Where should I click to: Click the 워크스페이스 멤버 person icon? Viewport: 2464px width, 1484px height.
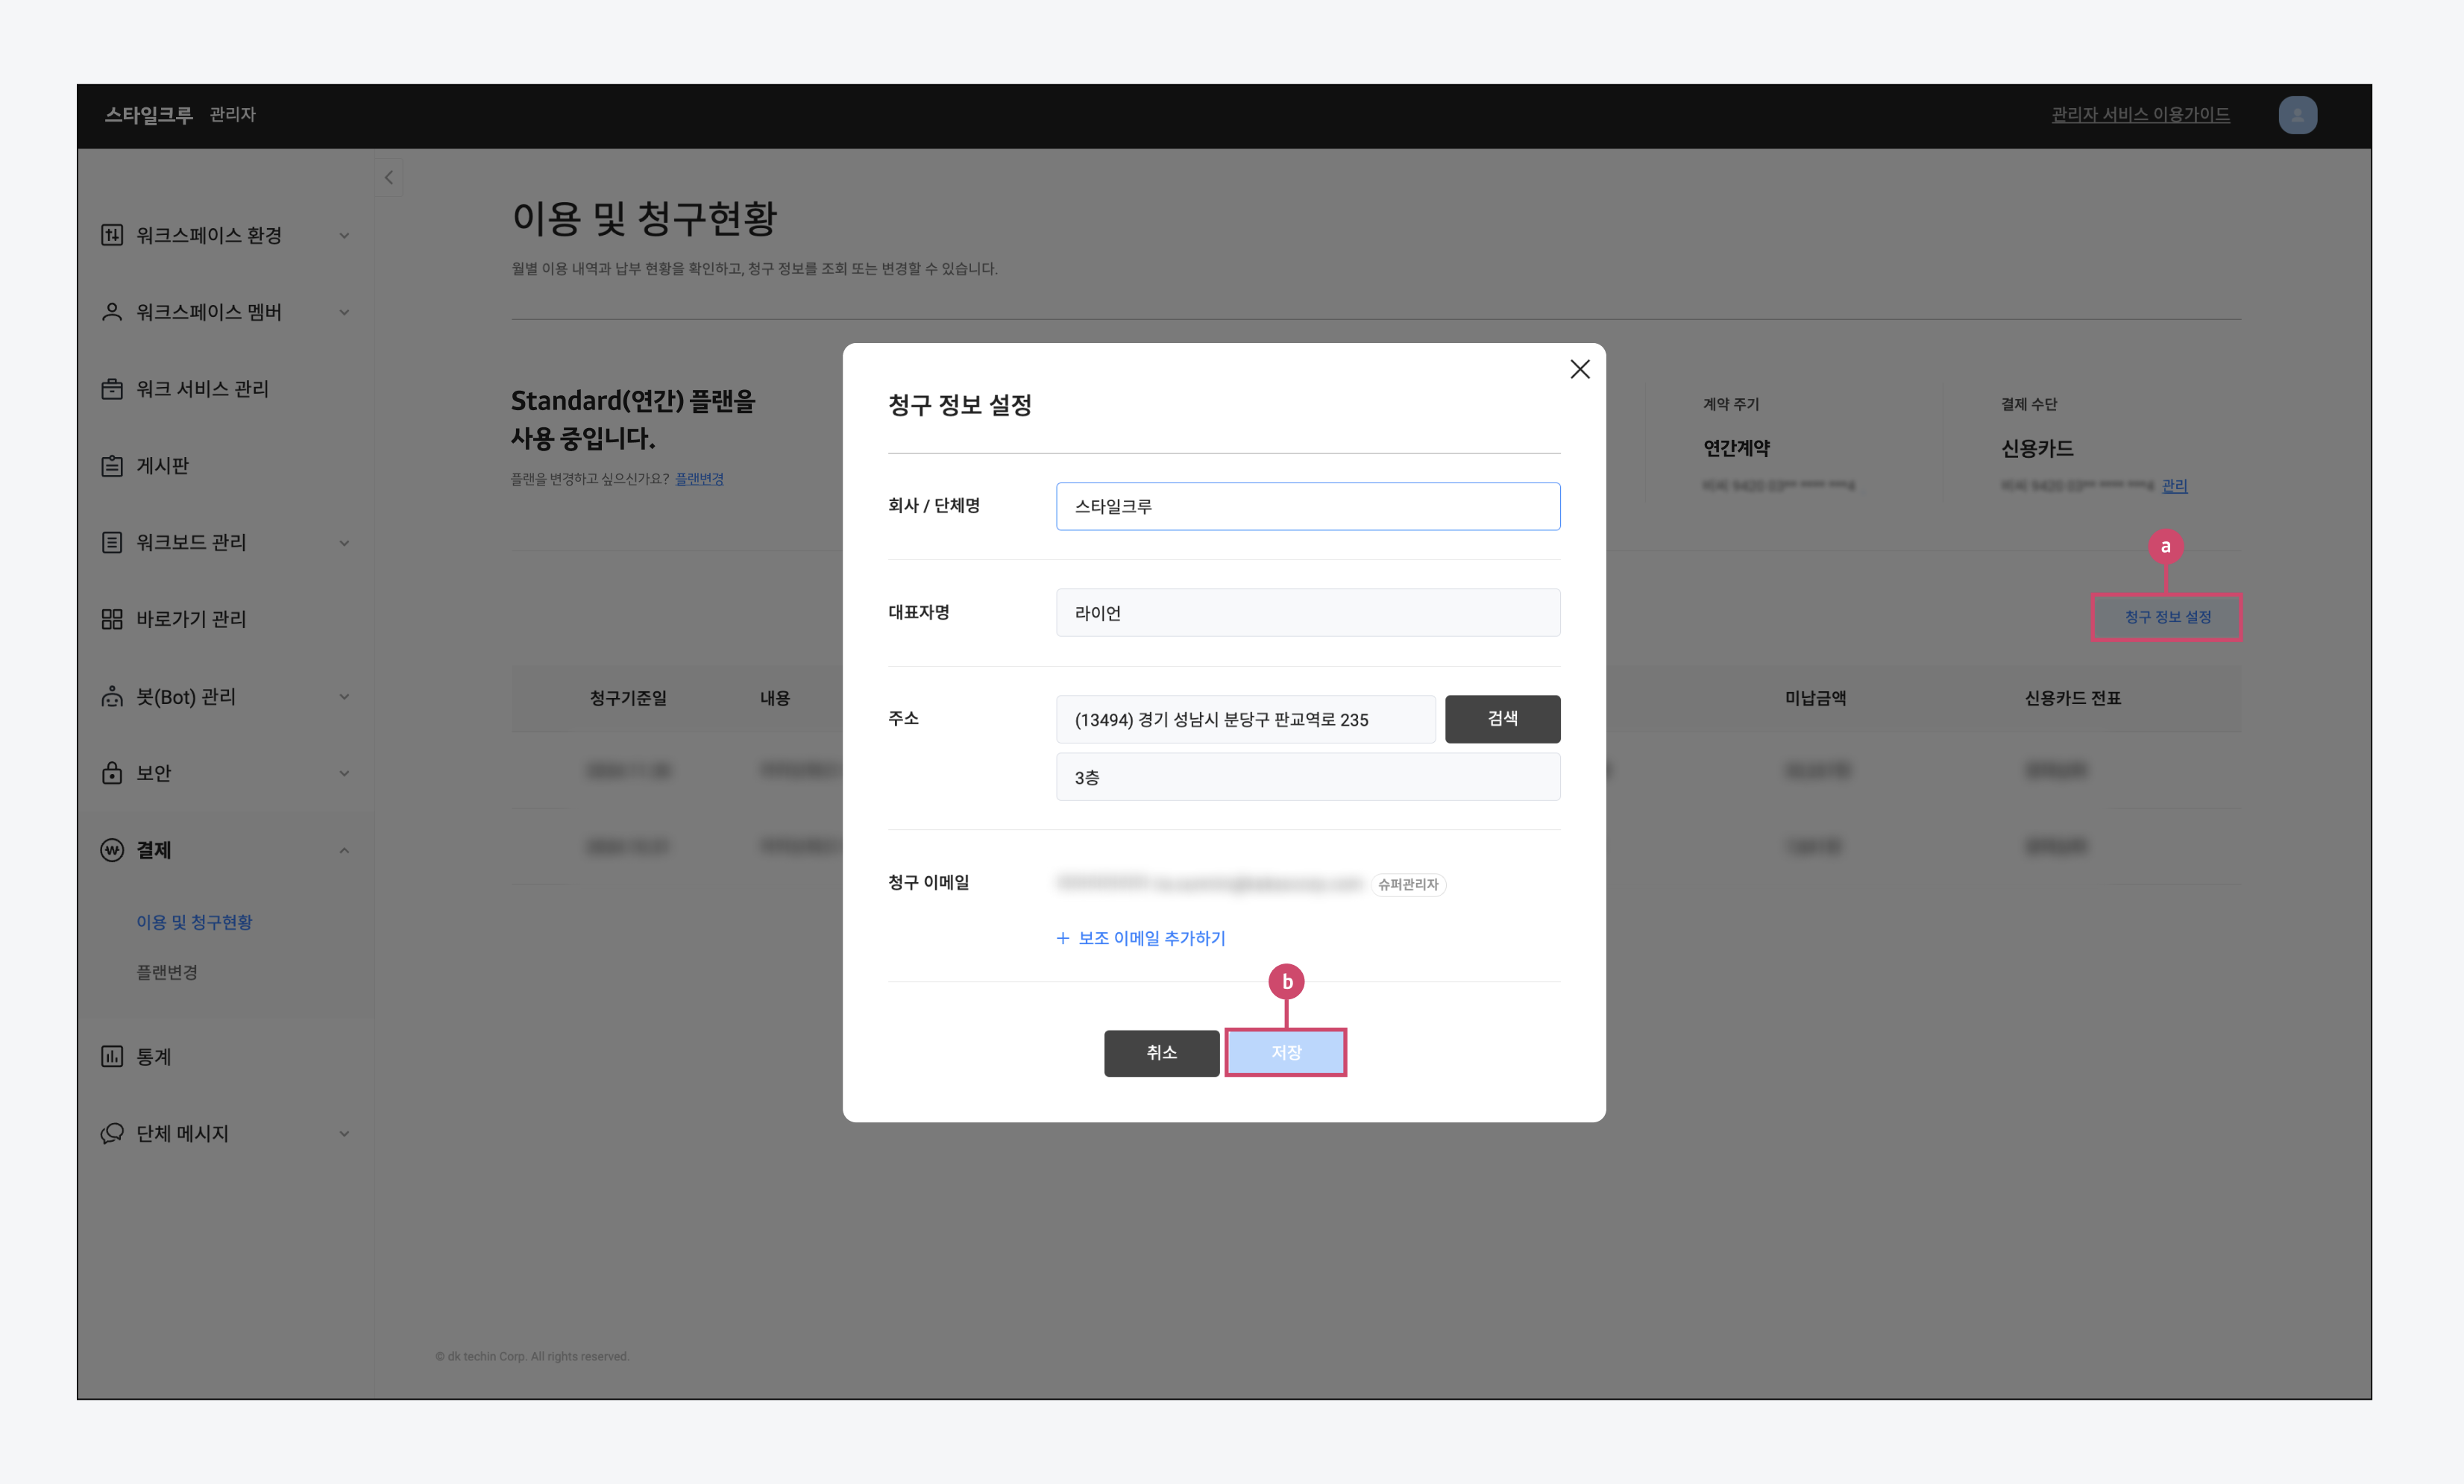pos(112,312)
